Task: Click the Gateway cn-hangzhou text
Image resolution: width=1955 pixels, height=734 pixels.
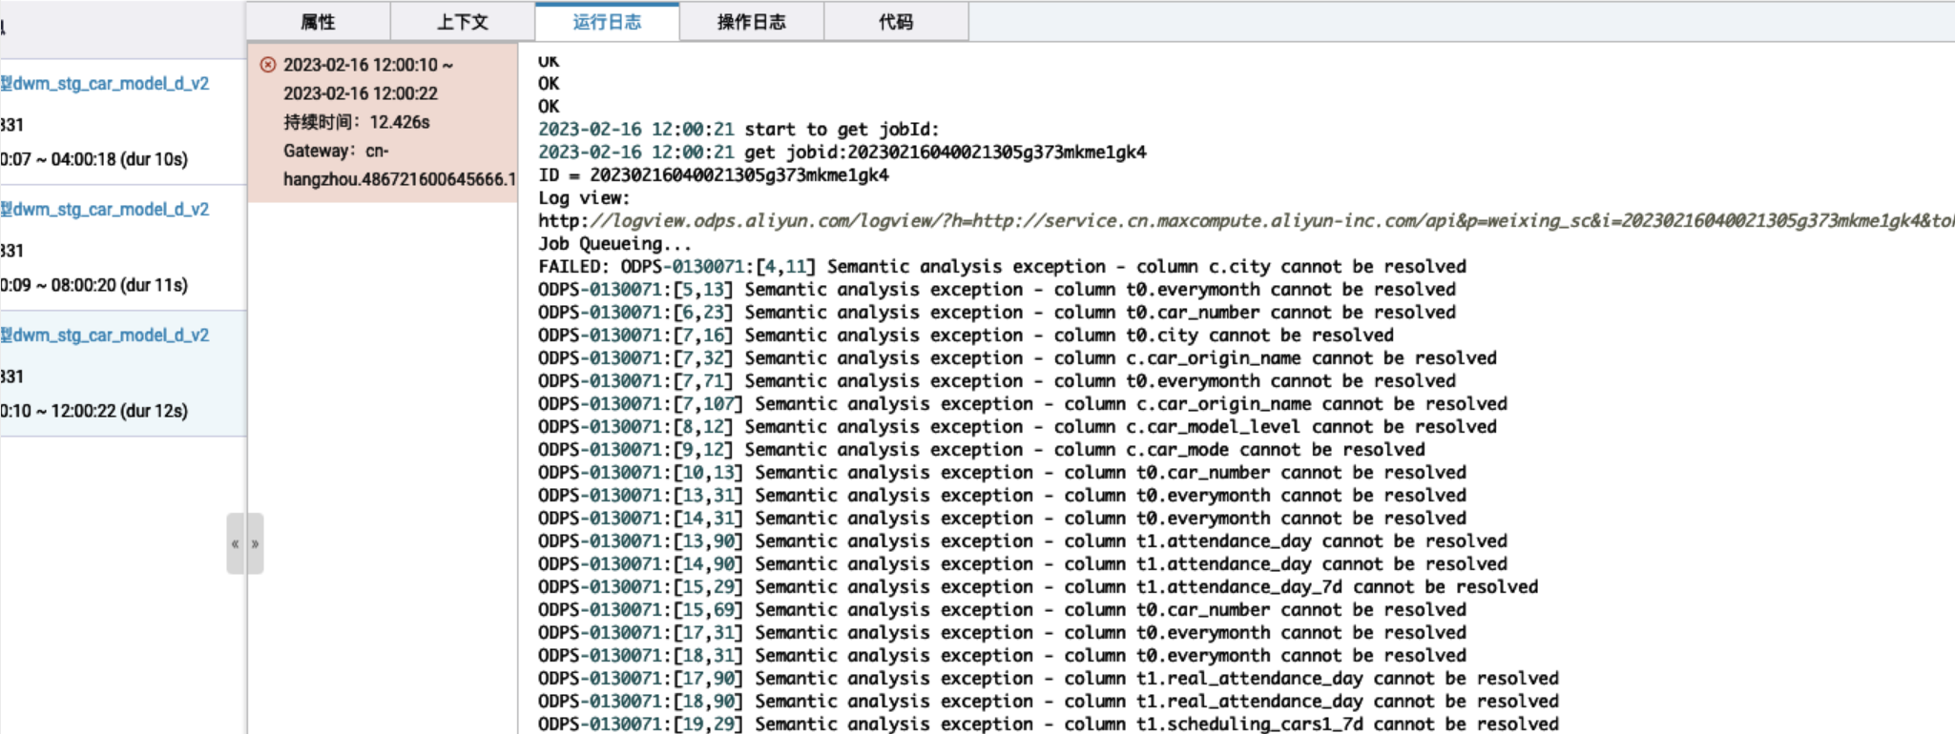Action: coord(399,165)
